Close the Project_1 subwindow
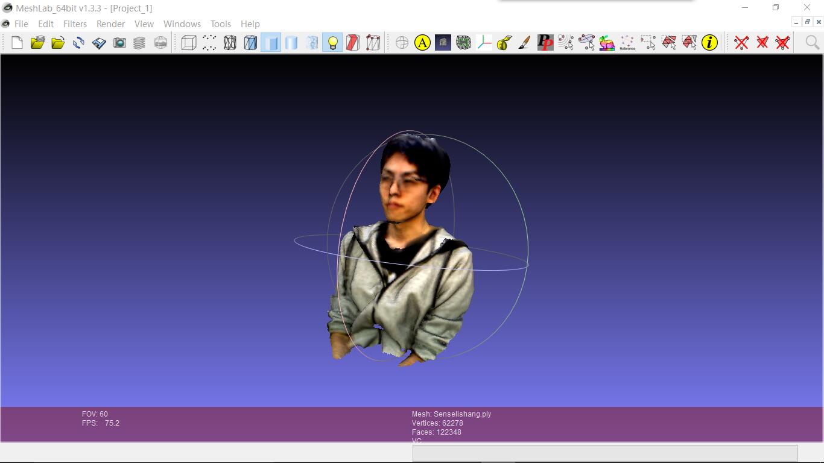Image resolution: width=824 pixels, height=463 pixels. 818,22
